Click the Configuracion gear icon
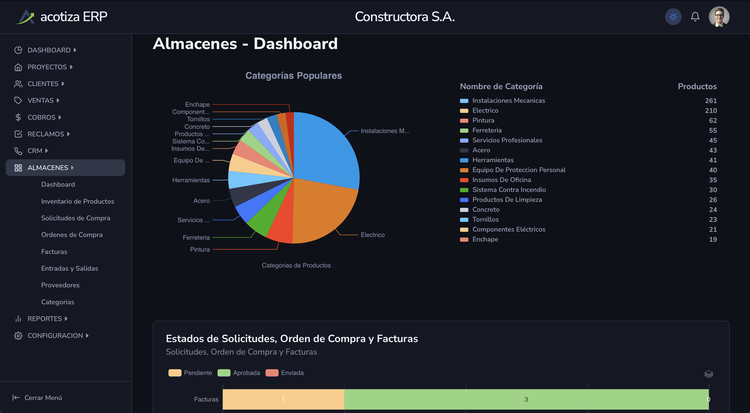750x413 pixels. coord(18,336)
